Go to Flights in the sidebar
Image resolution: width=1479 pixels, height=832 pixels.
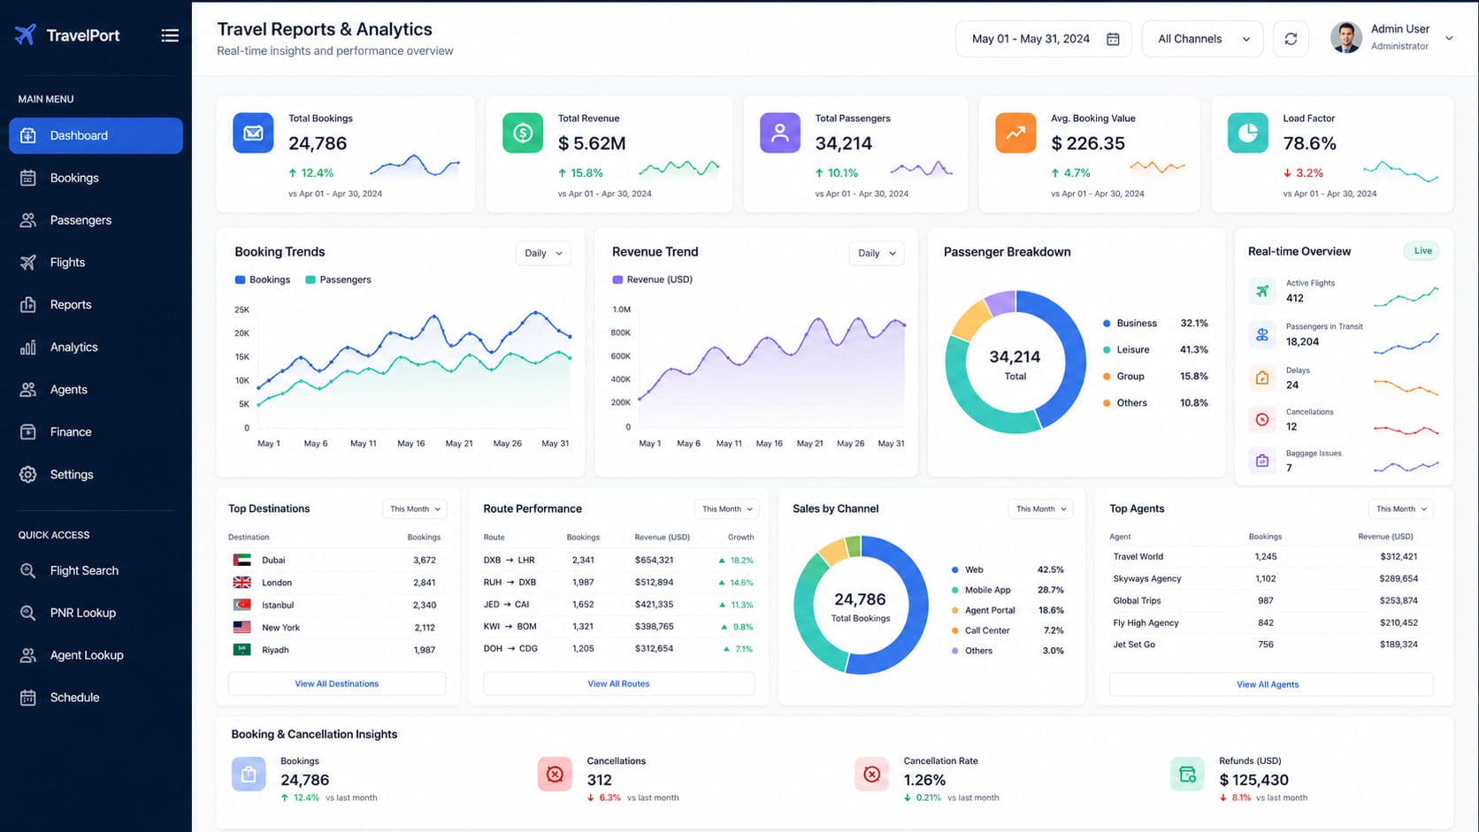point(96,263)
